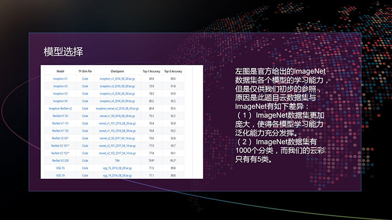Viewport: 392px width, 220px height.
Task: Open the Code link for ResNet V1 152
Action: click(85, 131)
